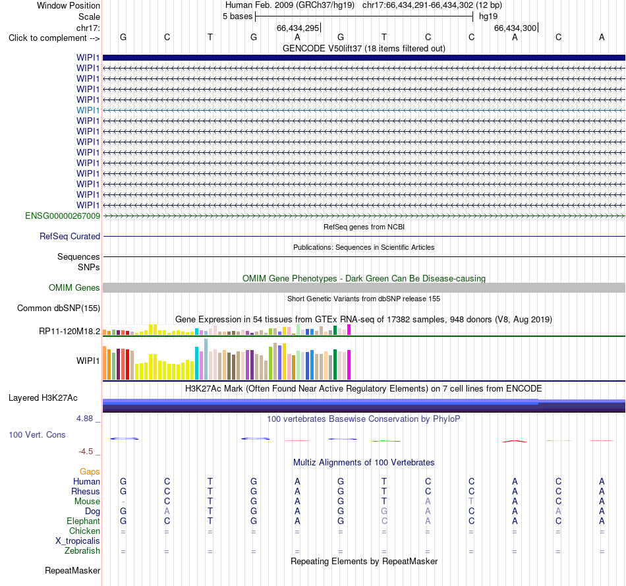Click the 'chr17:66,434,291-66,434,302 (12 bp)' text
Viewport: 626px width, 586px height.
click(432, 5)
